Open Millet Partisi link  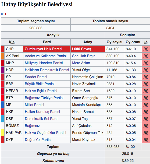(x=34, y=105)
